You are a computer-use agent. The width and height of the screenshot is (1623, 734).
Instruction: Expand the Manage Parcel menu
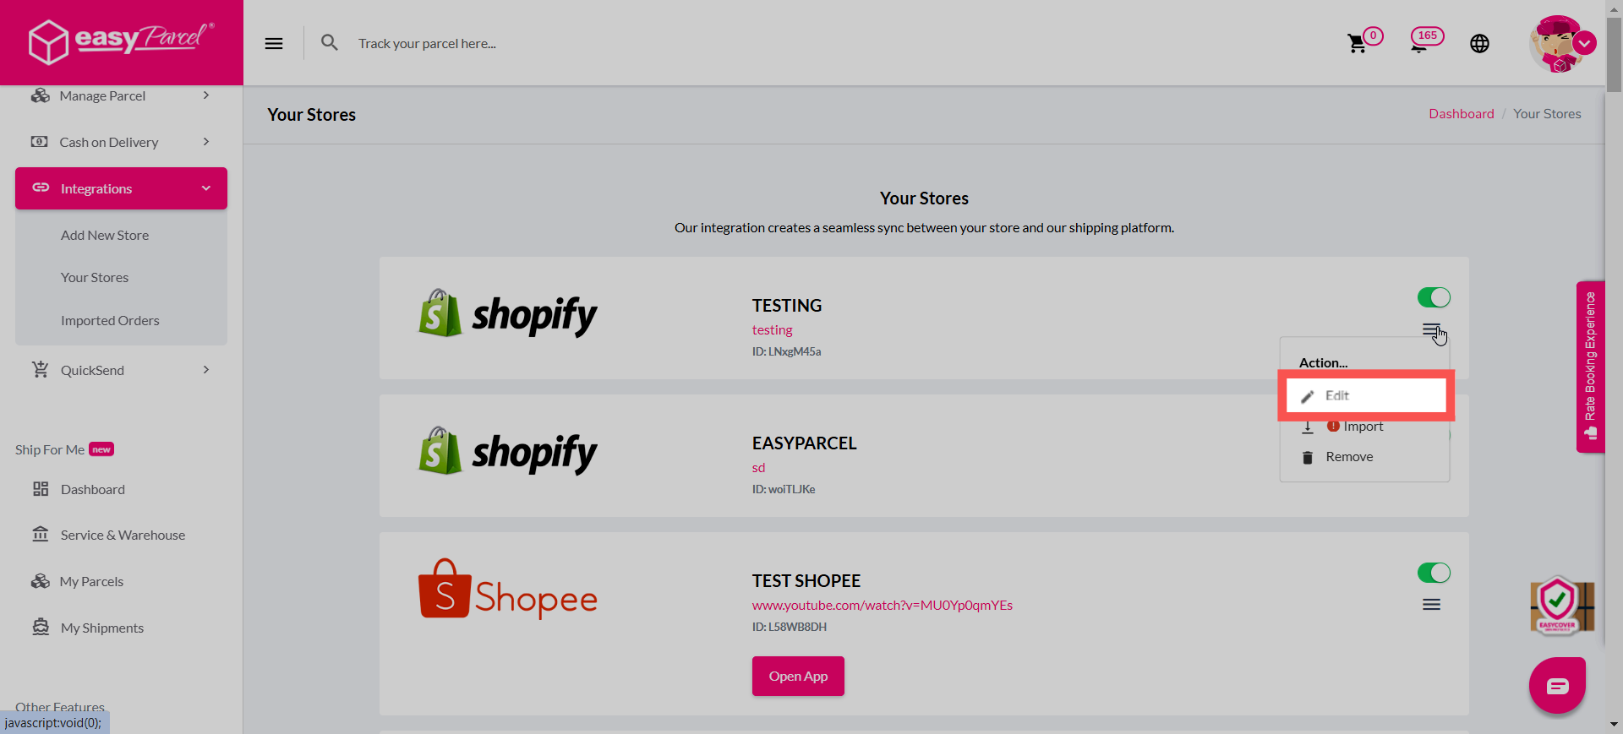tap(121, 95)
